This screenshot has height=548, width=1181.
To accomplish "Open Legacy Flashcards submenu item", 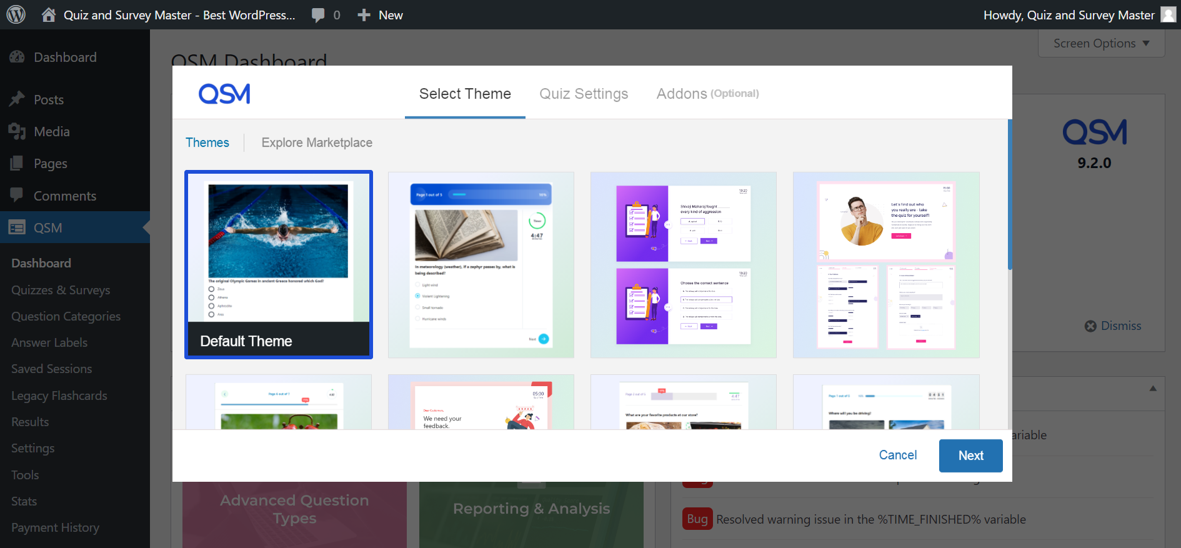I will click(59, 396).
